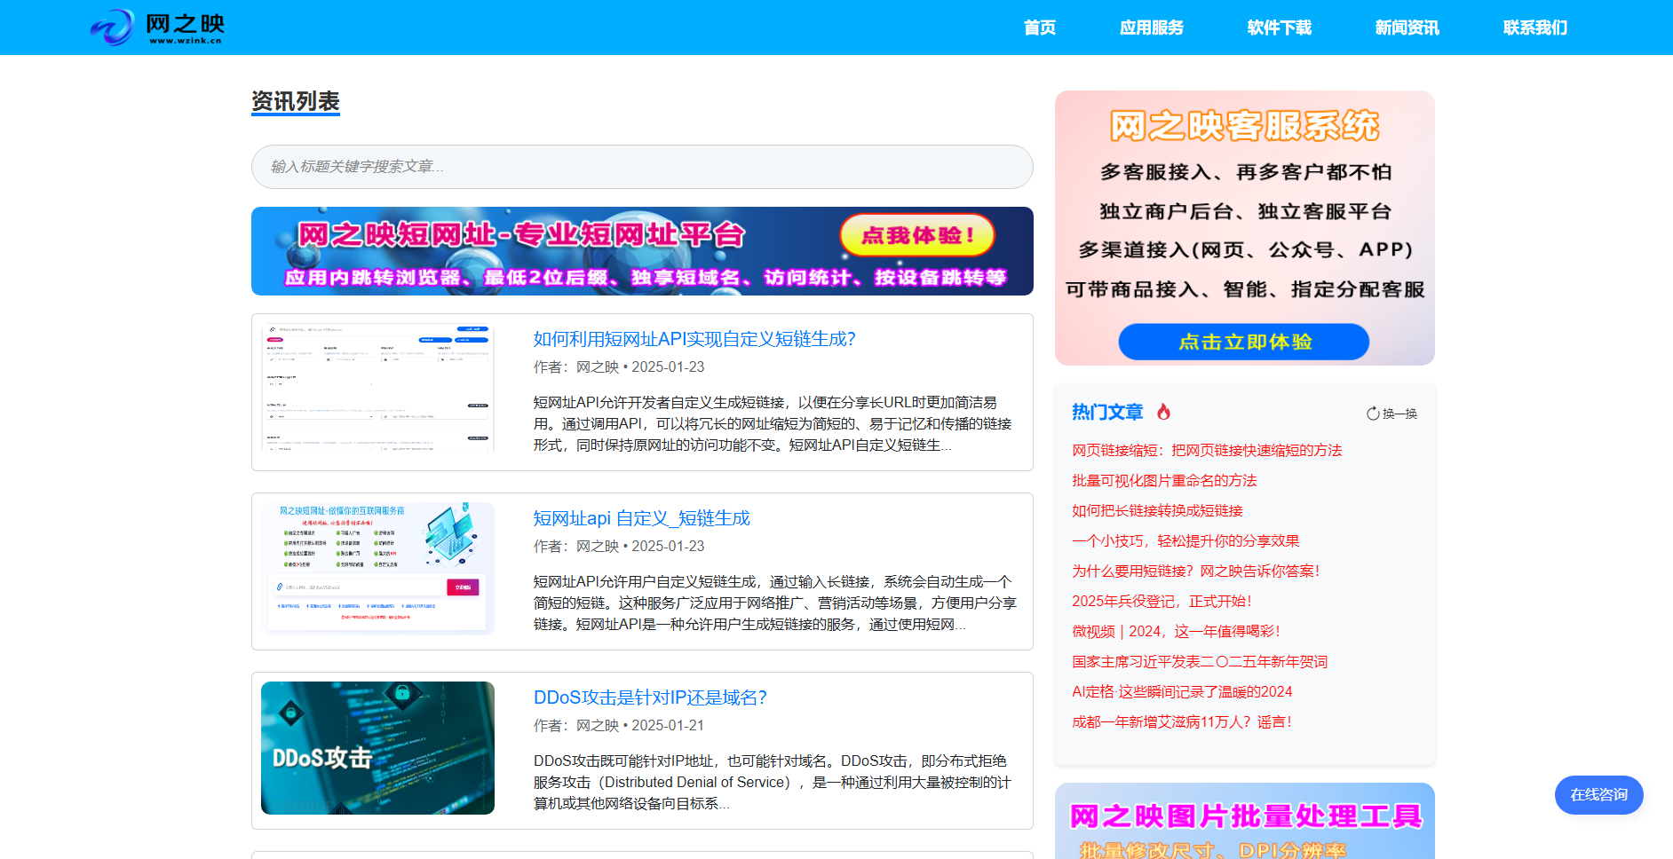1673x859 pixels.
Task: Click the 网之映短网址 homepage thumbnail
Action: [377, 569]
